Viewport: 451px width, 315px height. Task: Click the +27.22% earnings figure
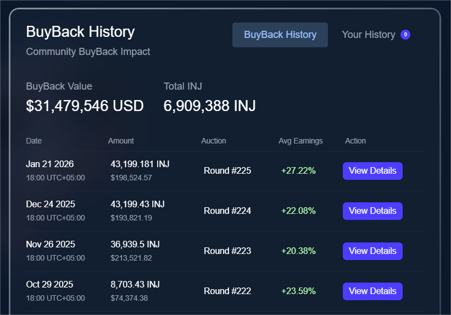tap(298, 171)
